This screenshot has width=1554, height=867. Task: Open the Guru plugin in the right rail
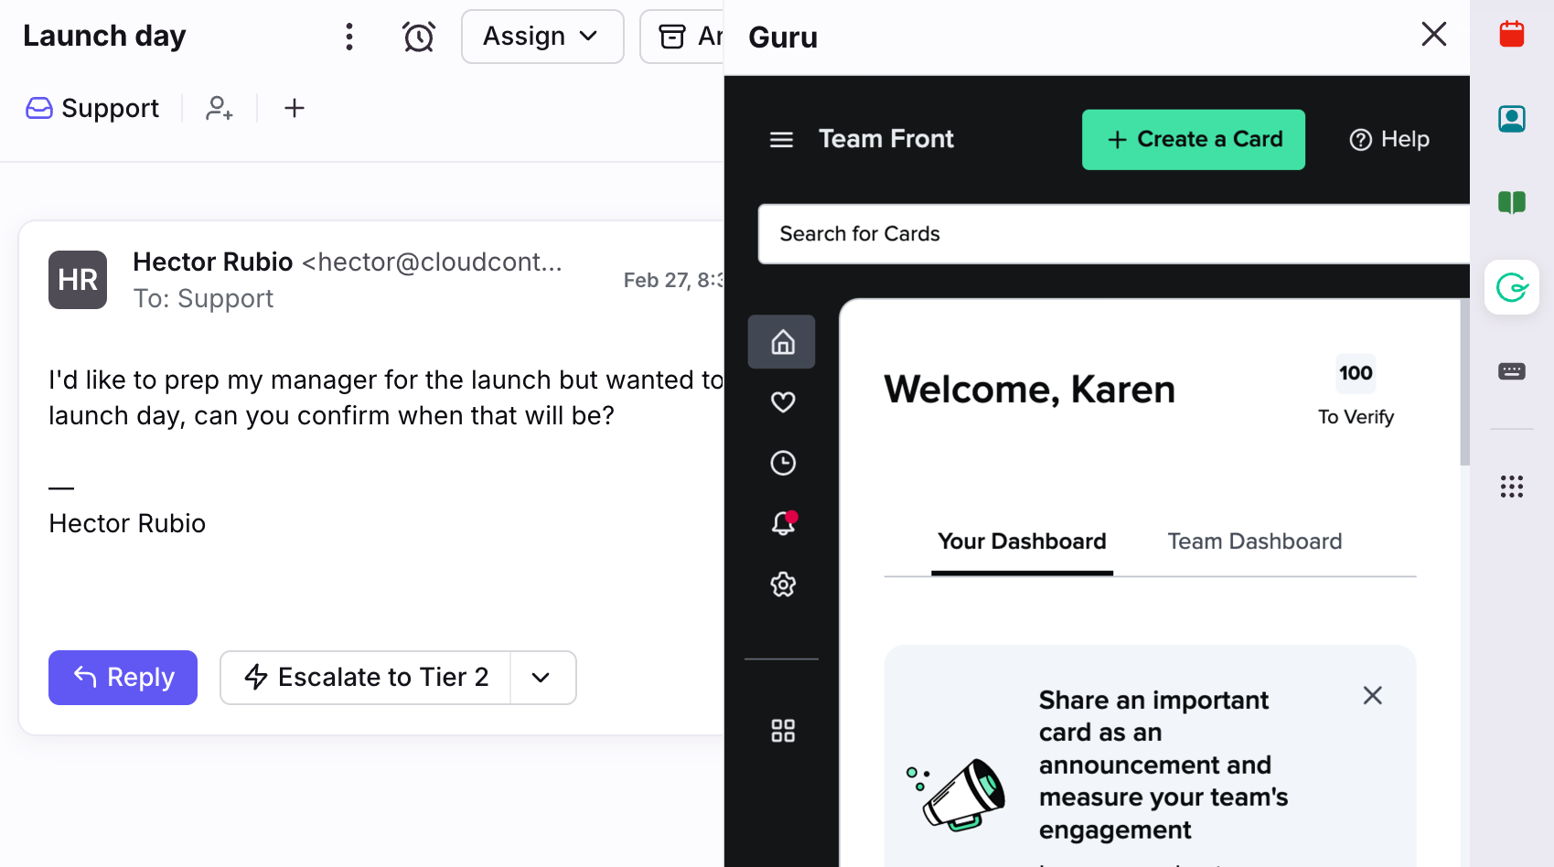click(1511, 288)
